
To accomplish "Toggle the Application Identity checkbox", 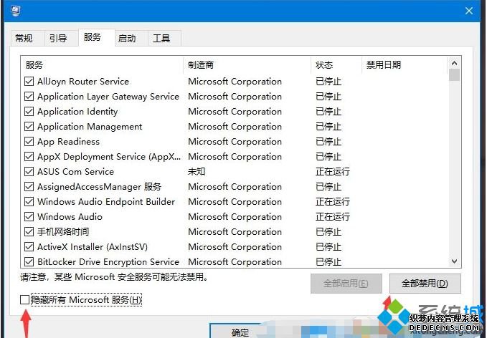I will tap(29, 111).
